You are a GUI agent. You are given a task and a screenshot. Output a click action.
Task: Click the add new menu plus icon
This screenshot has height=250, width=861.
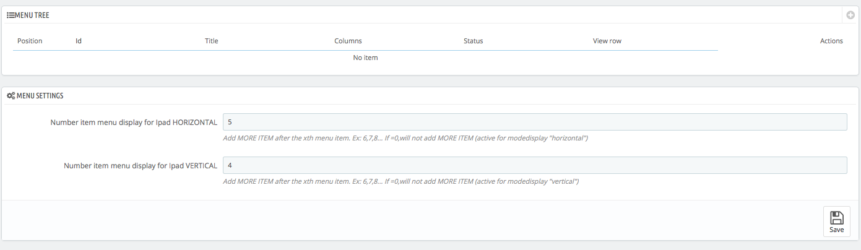tap(850, 15)
